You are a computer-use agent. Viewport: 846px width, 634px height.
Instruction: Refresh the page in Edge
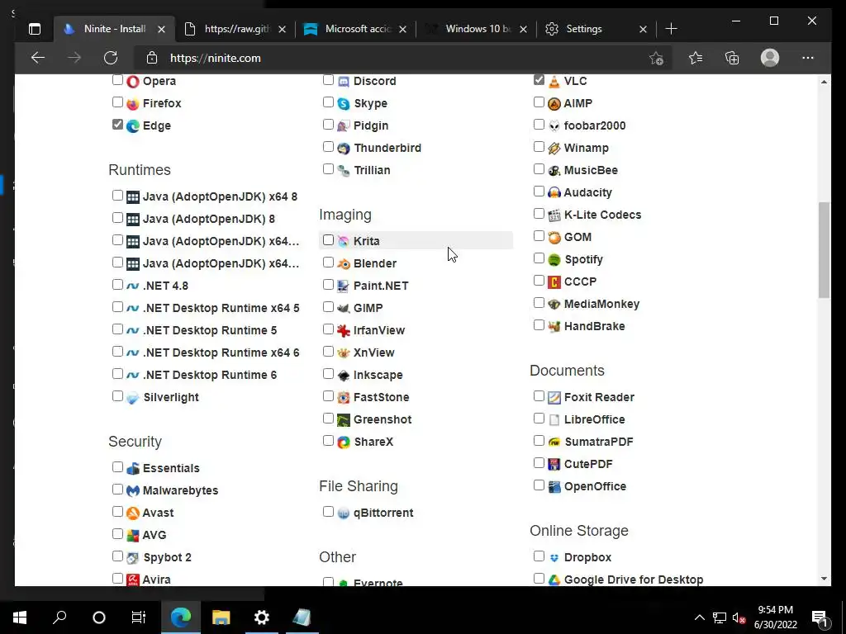111,58
